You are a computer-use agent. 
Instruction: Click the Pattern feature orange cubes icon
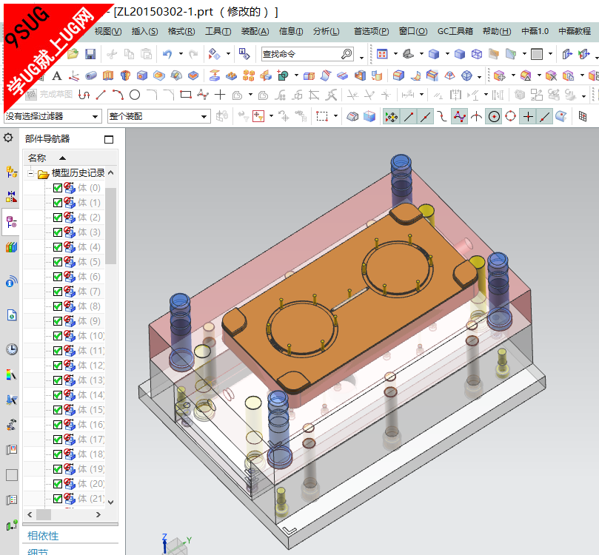coord(249,75)
